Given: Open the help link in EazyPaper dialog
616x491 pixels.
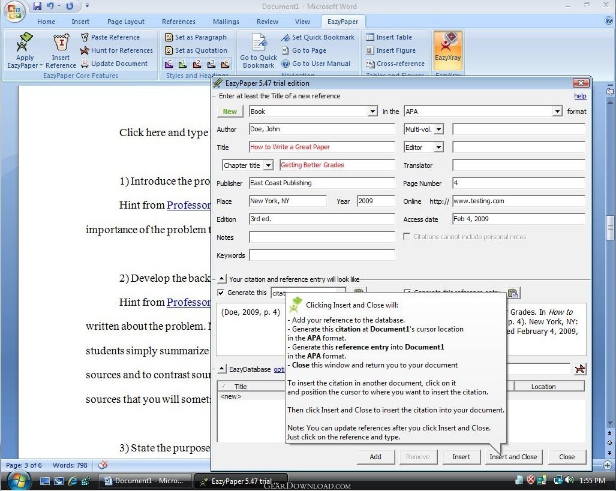Looking at the screenshot, I should 580,96.
